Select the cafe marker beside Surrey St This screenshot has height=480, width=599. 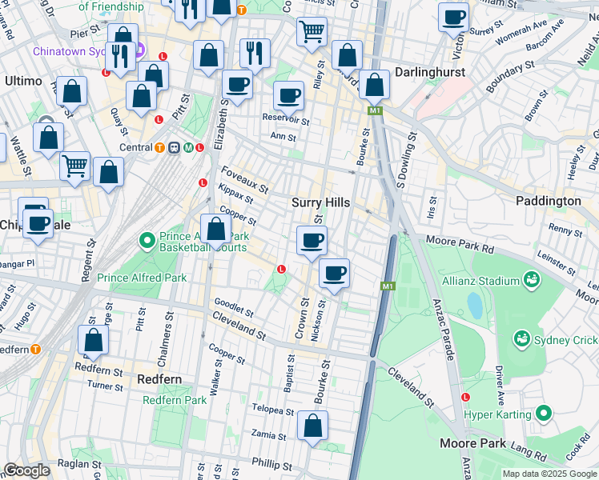[453, 18]
